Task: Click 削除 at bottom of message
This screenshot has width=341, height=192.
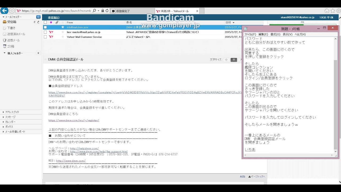Action: (x=242, y=177)
